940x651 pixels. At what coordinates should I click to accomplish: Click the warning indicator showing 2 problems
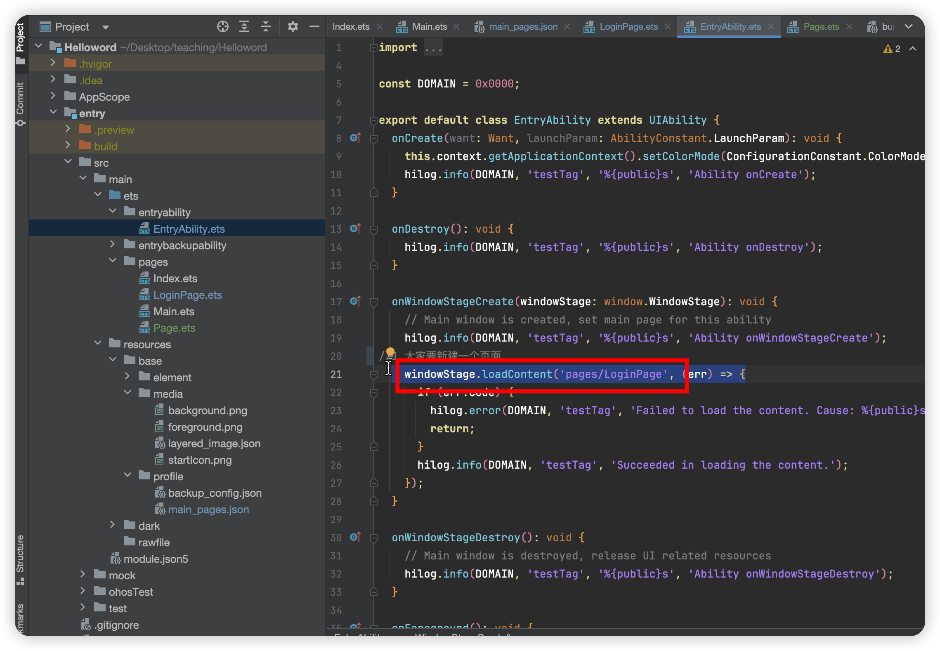[892, 49]
